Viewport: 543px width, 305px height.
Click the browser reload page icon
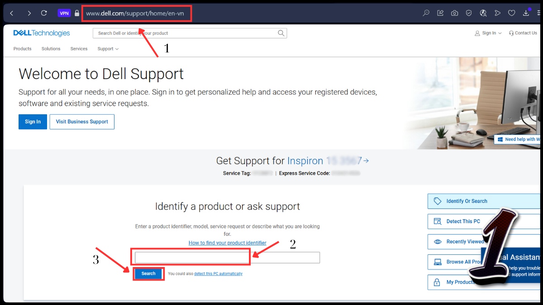coord(44,13)
